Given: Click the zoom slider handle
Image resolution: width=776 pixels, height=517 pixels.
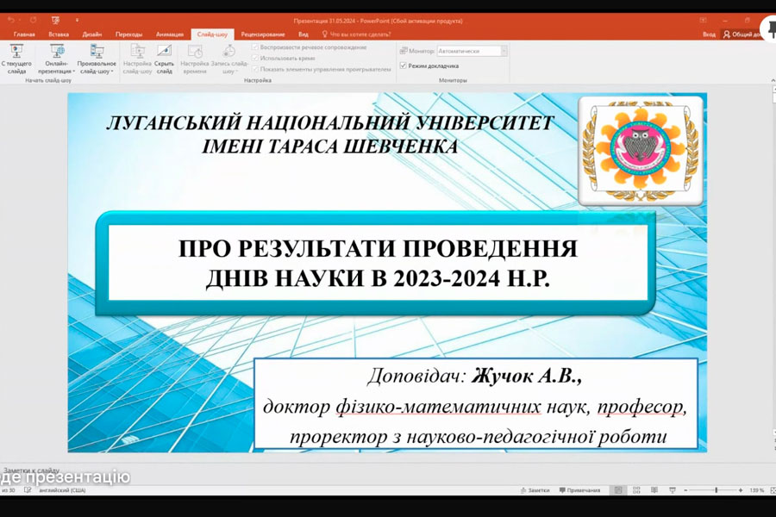Looking at the screenshot, I should (717, 490).
